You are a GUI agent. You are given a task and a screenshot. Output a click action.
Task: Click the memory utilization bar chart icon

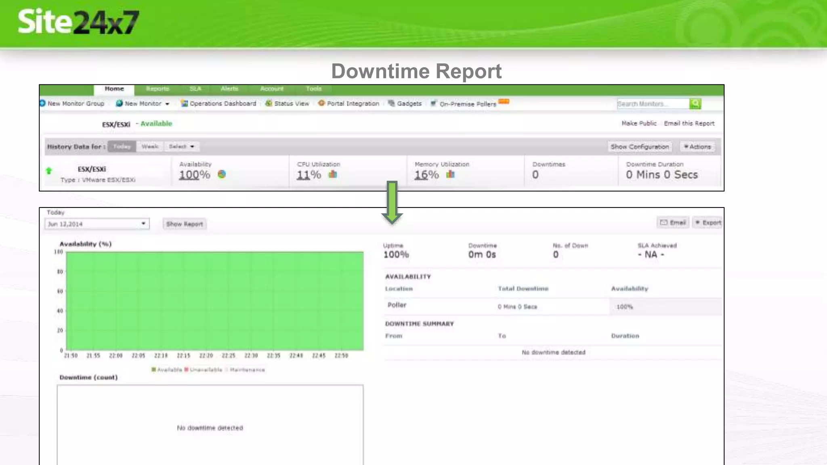click(450, 174)
